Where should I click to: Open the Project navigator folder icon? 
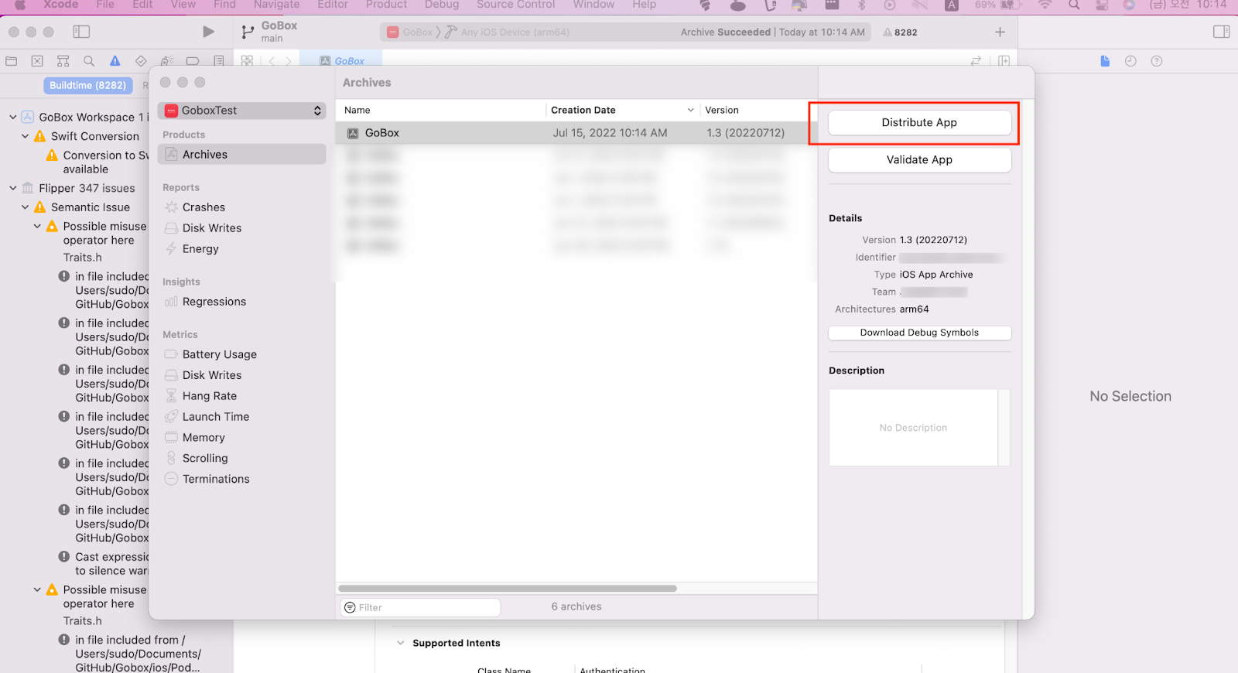[11, 61]
